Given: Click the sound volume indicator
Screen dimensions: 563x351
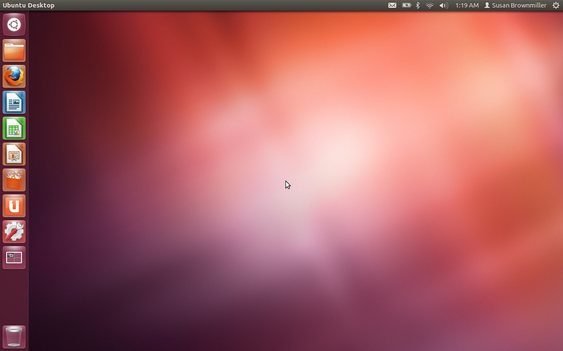Looking at the screenshot, I should (443, 5).
